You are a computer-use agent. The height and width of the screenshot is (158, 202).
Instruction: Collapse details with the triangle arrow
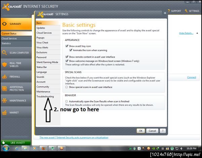click(x=197, y=33)
